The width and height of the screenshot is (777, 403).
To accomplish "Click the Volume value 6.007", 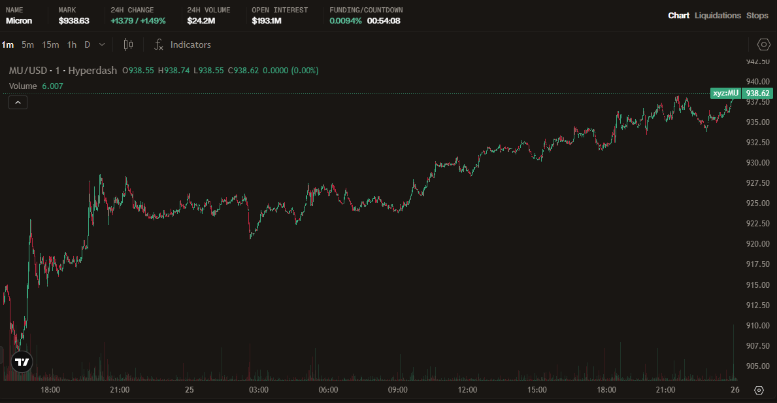I will [x=52, y=86].
